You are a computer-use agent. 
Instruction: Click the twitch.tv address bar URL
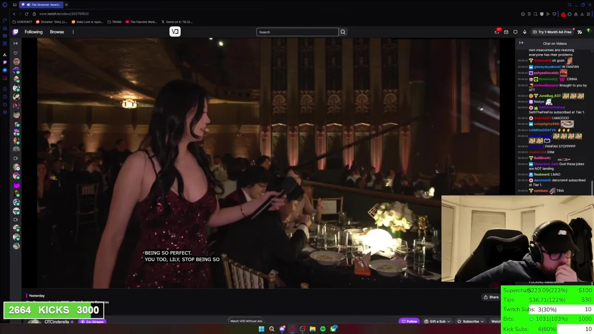[64, 14]
